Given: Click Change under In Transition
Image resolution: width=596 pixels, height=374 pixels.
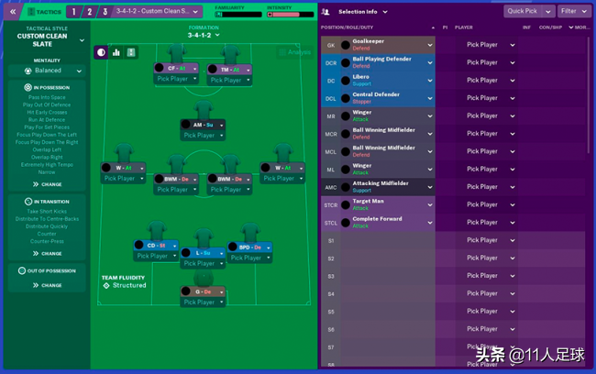Looking at the screenshot, I should coord(47,254).
